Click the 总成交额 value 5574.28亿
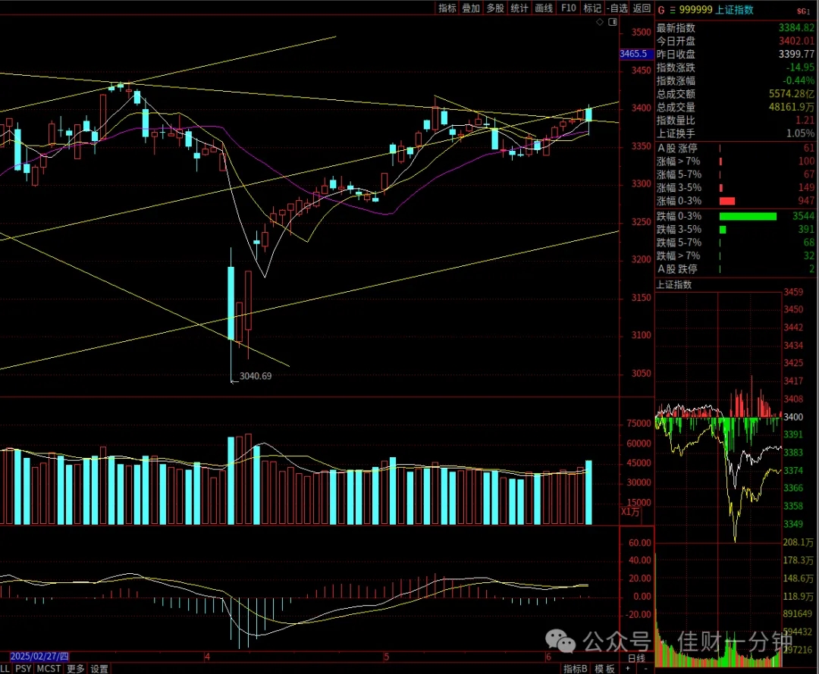Image resolution: width=819 pixels, height=674 pixels. click(791, 93)
